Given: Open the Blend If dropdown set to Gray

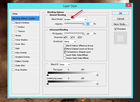Looking at the screenshot, I should (65, 64).
